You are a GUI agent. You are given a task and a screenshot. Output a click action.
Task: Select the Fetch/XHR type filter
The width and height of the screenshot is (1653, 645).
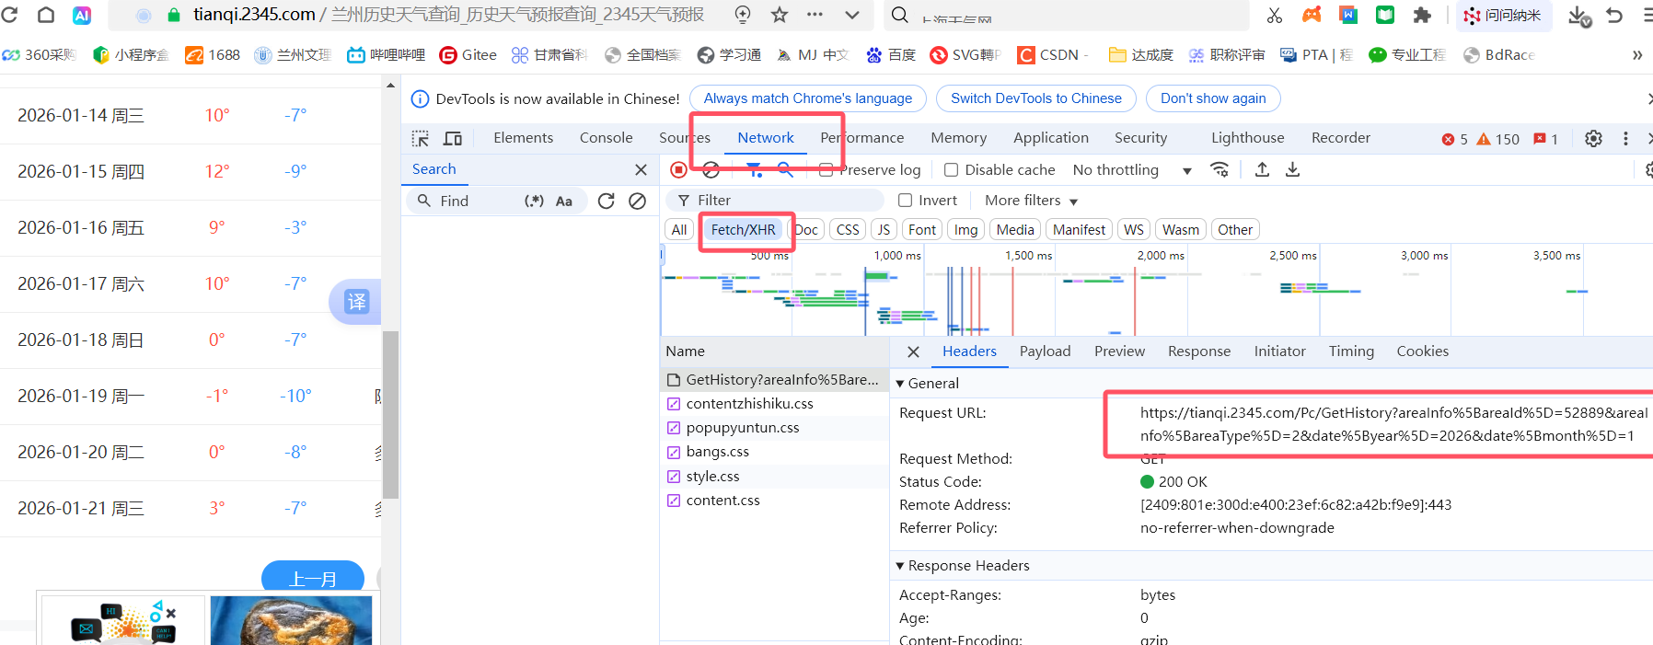743,230
